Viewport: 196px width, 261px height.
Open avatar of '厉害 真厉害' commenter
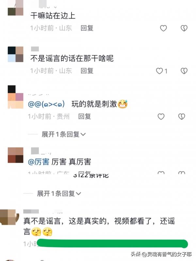click(x=15, y=155)
